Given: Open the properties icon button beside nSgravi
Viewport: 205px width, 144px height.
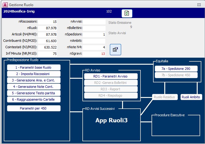Looking at the screenshot, I should coord(115,49).
